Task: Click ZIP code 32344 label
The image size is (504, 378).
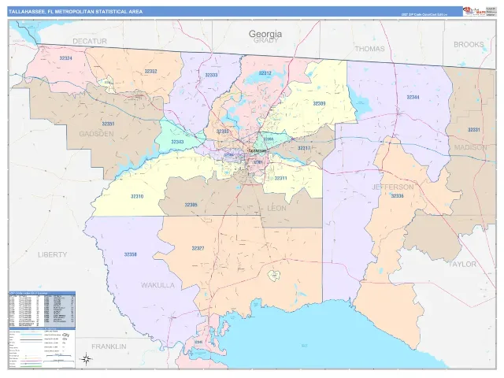Action: click(x=413, y=97)
